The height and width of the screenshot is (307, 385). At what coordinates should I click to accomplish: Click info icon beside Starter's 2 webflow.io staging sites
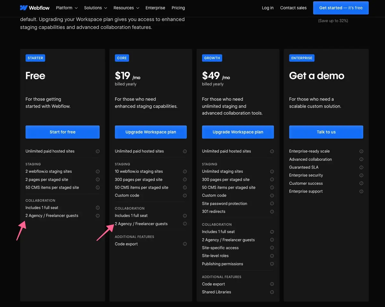[98, 172]
